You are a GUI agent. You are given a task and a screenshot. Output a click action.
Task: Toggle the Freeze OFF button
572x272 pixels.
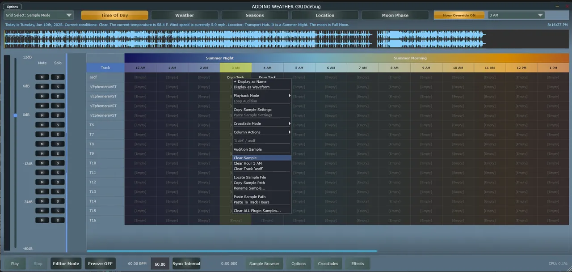coord(100,263)
